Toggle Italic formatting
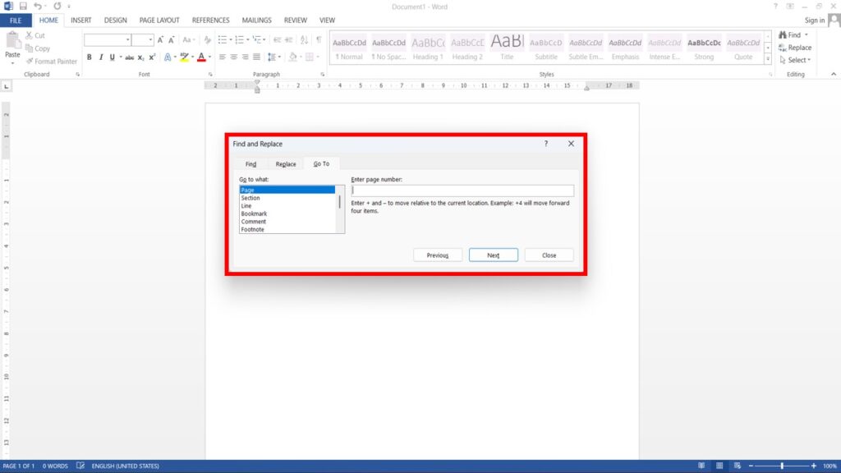Viewport: 841px width, 473px height. [101, 57]
